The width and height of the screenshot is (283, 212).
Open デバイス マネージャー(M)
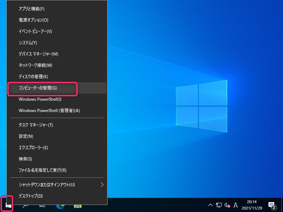57,54
